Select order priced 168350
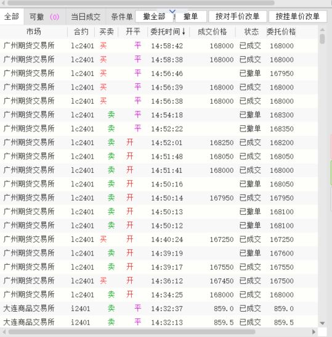The height and width of the screenshot is (337, 332). (159, 129)
